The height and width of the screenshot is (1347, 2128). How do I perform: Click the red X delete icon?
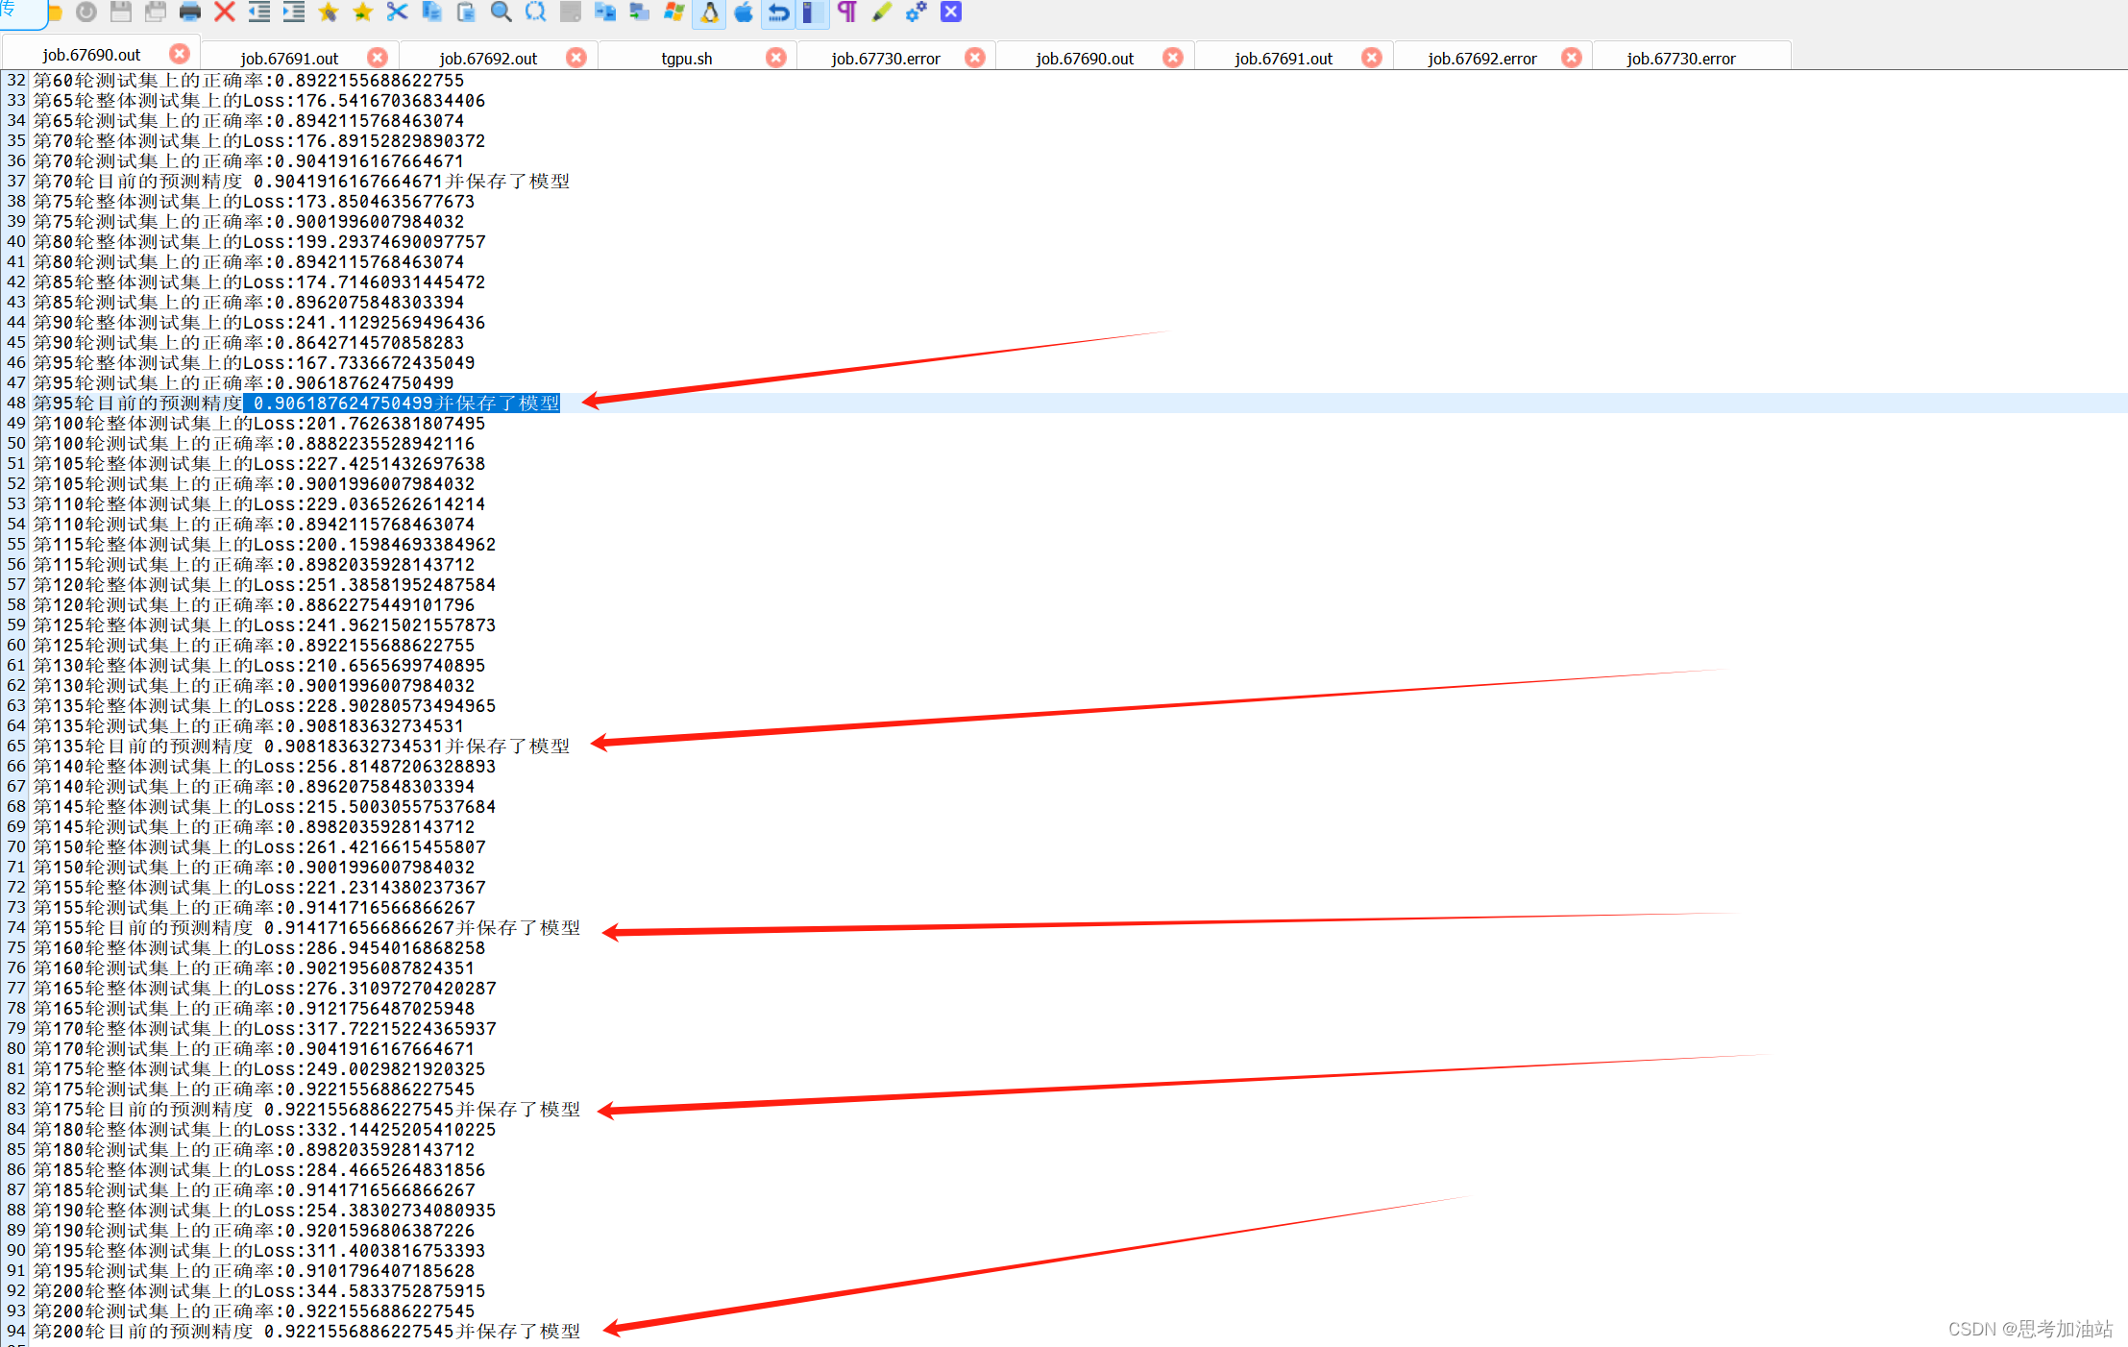tap(224, 12)
